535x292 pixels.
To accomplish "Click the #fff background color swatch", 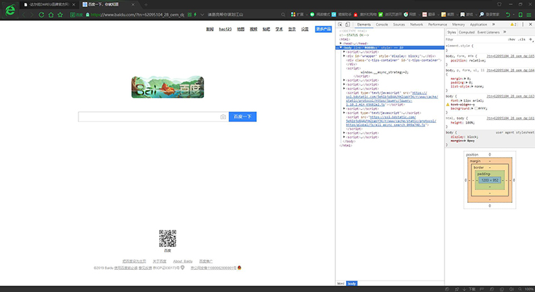I will (476, 109).
